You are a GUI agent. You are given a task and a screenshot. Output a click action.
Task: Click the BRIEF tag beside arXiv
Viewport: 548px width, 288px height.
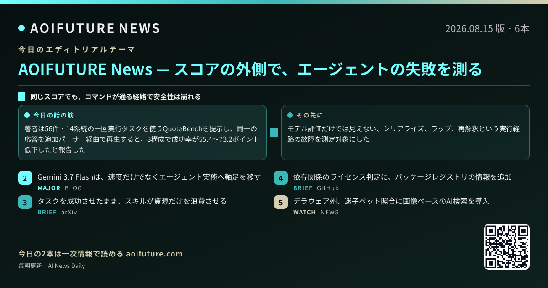pyautogui.click(x=47, y=212)
